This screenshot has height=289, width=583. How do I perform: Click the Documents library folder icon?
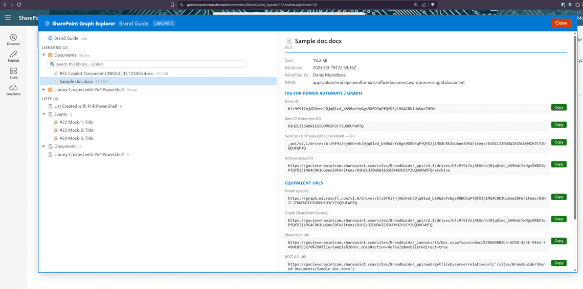[50, 55]
